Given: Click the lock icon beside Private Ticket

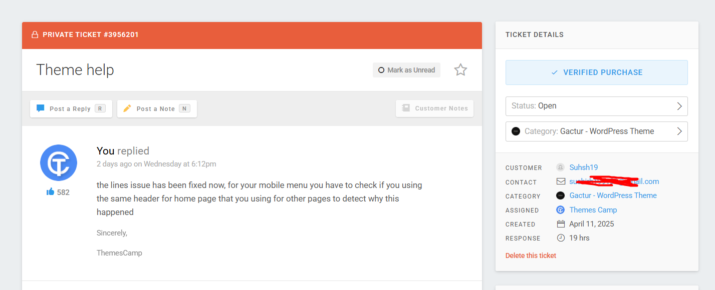Looking at the screenshot, I should [x=35, y=35].
